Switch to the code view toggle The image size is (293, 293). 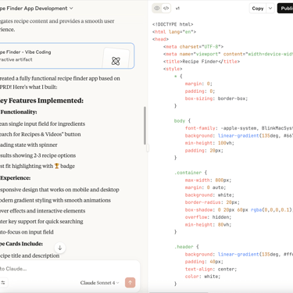click(x=166, y=9)
